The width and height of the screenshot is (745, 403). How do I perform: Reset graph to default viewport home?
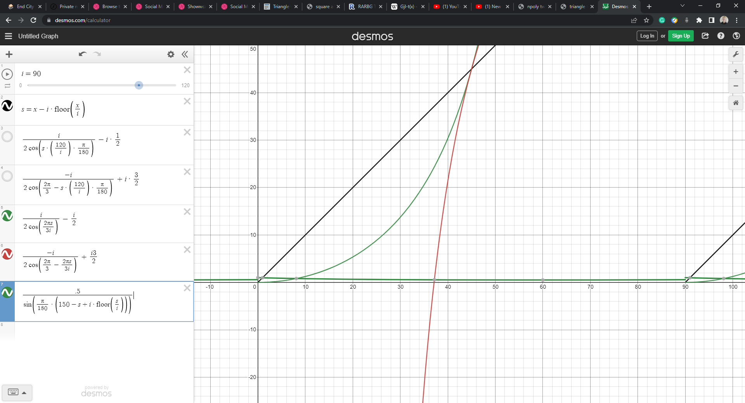click(735, 103)
